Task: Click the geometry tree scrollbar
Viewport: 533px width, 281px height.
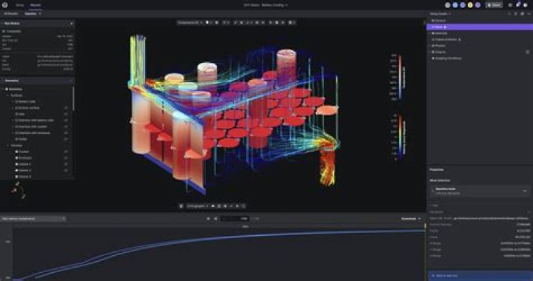Action: [73, 98]
